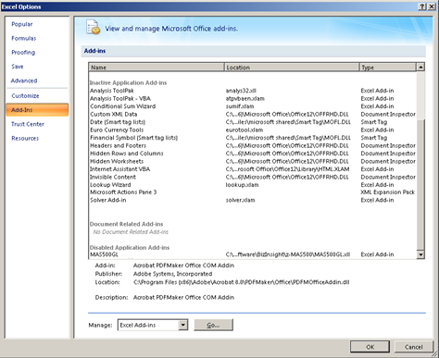Click the eurotool.xlam location cell
Screen dimensions: 439x358
pyautogui.click(x=245, y=130)
